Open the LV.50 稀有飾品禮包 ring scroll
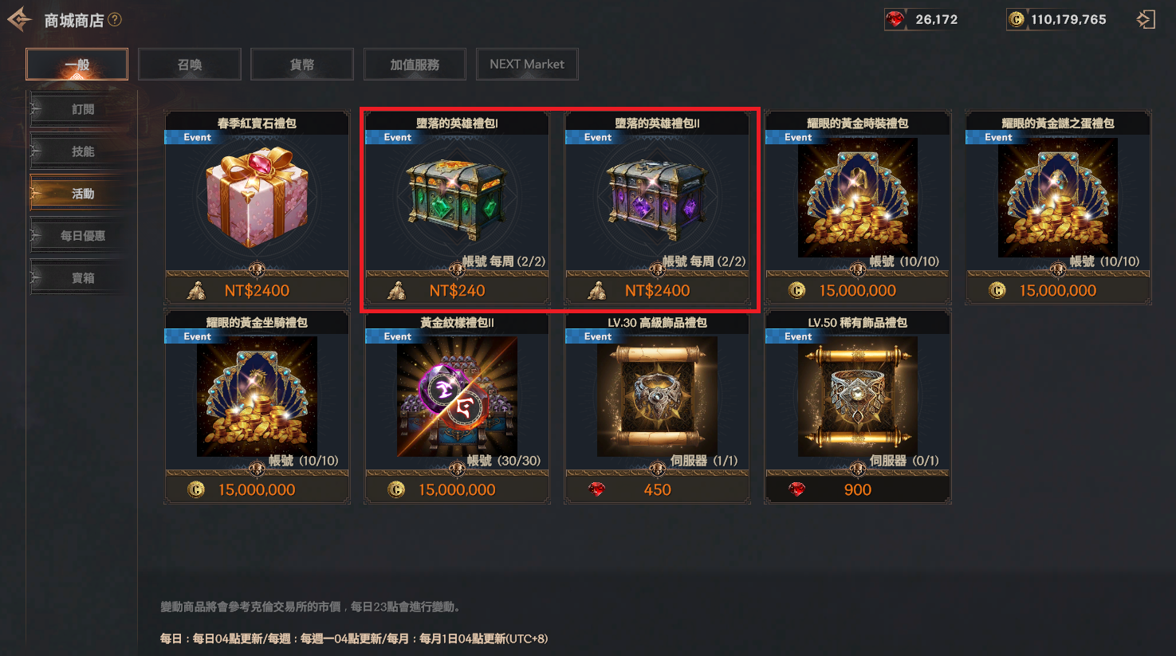Screen dimensions: 1176x656 tap(857, 396)
